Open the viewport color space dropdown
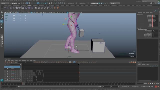 (x=75, y=12)
